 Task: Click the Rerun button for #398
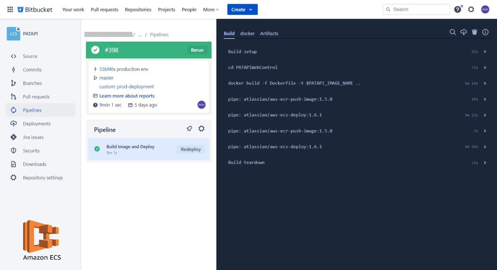pos(197,50)
